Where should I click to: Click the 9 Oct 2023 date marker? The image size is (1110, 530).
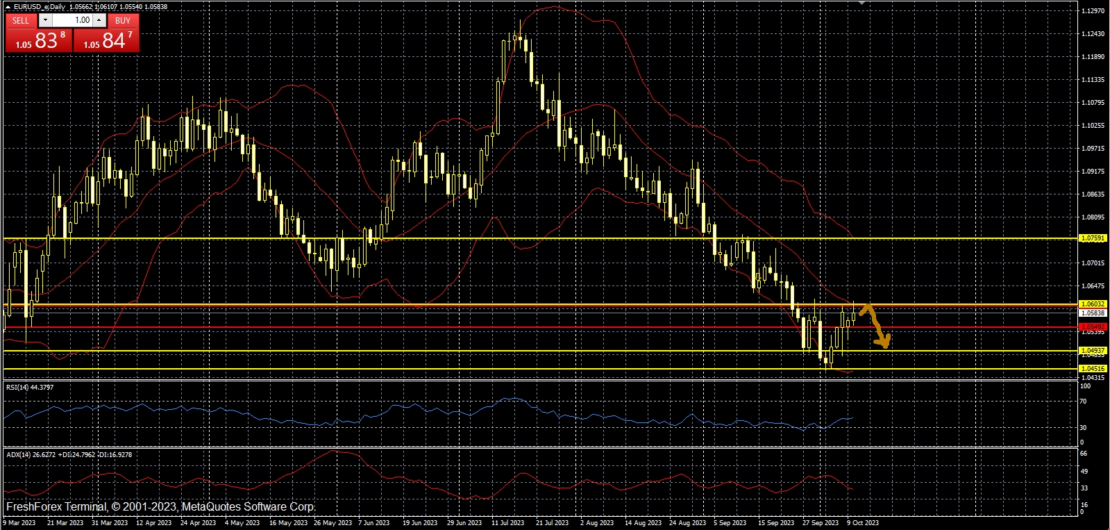coord(862,523)
